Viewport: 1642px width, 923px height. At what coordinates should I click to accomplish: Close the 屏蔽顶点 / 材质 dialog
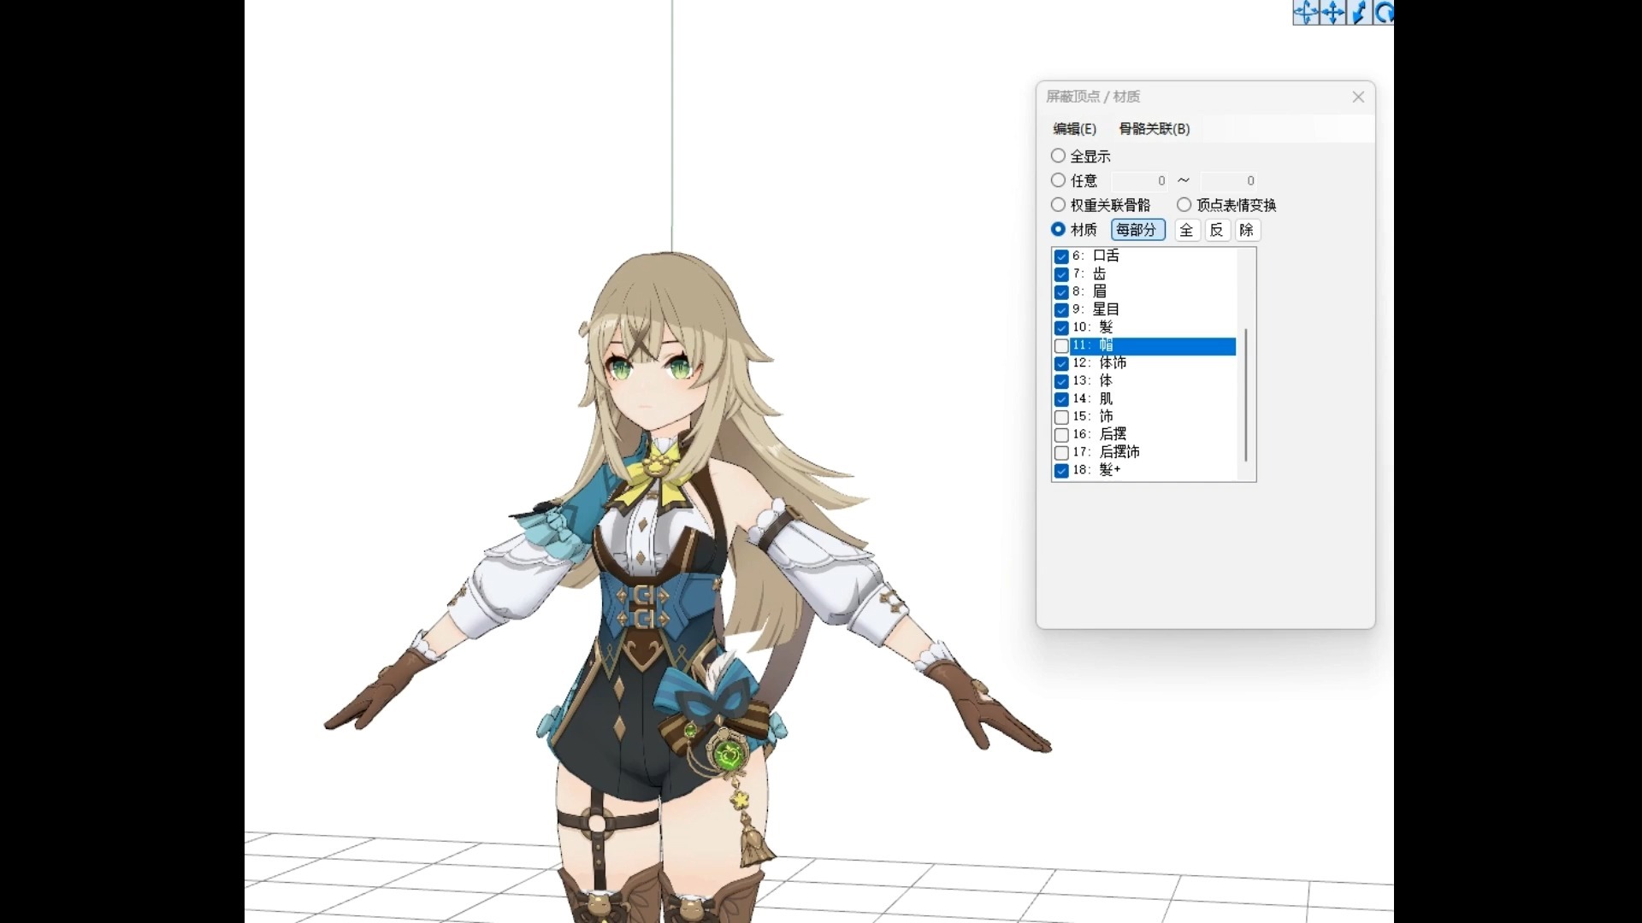coord(1358,97)
